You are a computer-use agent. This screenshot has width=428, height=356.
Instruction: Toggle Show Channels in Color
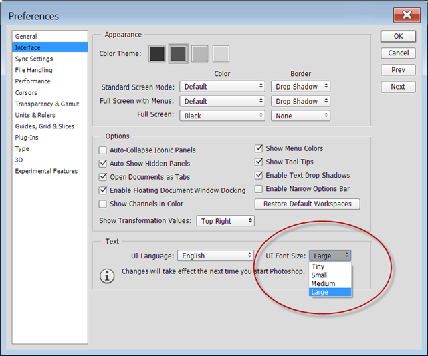click(x=102, y=204)
